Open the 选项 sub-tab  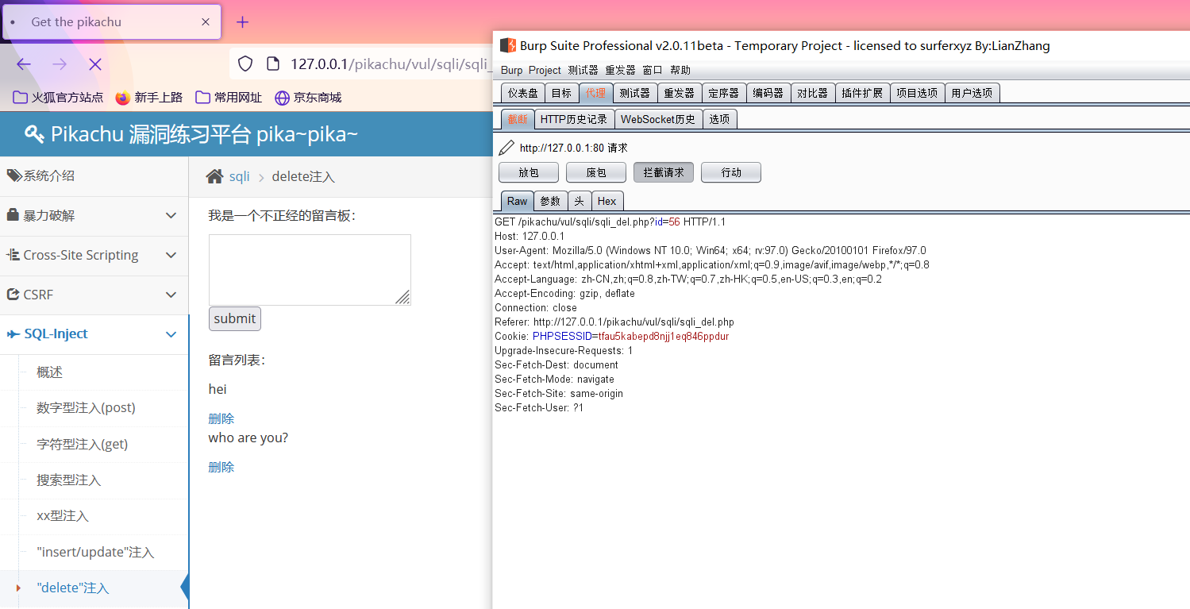720,119
